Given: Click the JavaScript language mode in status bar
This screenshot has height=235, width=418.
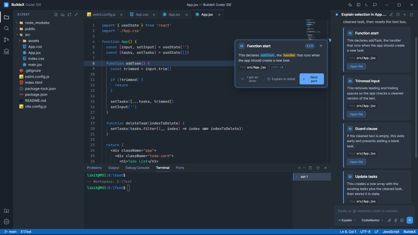Looking at the screenshot, I should click(x=391, y=232).
